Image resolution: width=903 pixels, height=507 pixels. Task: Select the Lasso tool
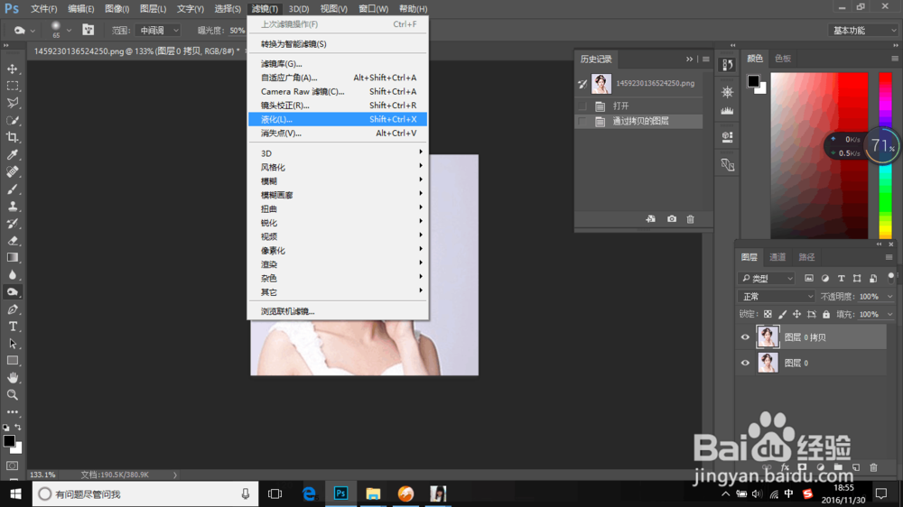pos(12,103)
